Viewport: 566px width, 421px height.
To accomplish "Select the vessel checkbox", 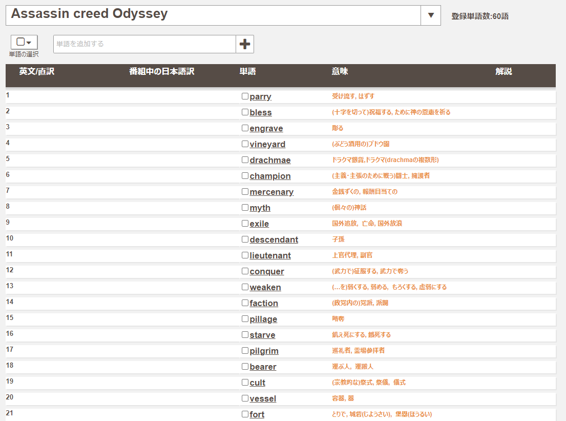I will tap(245, 398).
